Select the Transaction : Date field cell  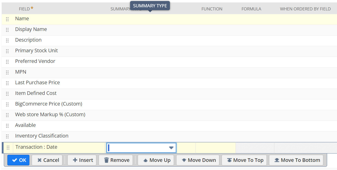59,147
